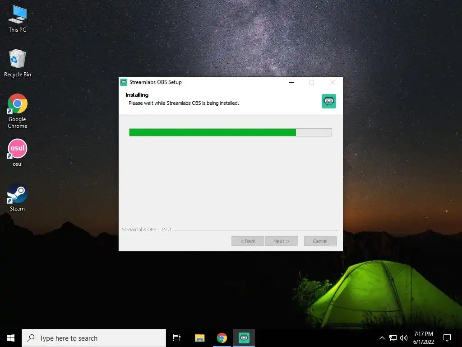
Task: Open Task View on the taskbar
Action: click(x=177, y=338)
